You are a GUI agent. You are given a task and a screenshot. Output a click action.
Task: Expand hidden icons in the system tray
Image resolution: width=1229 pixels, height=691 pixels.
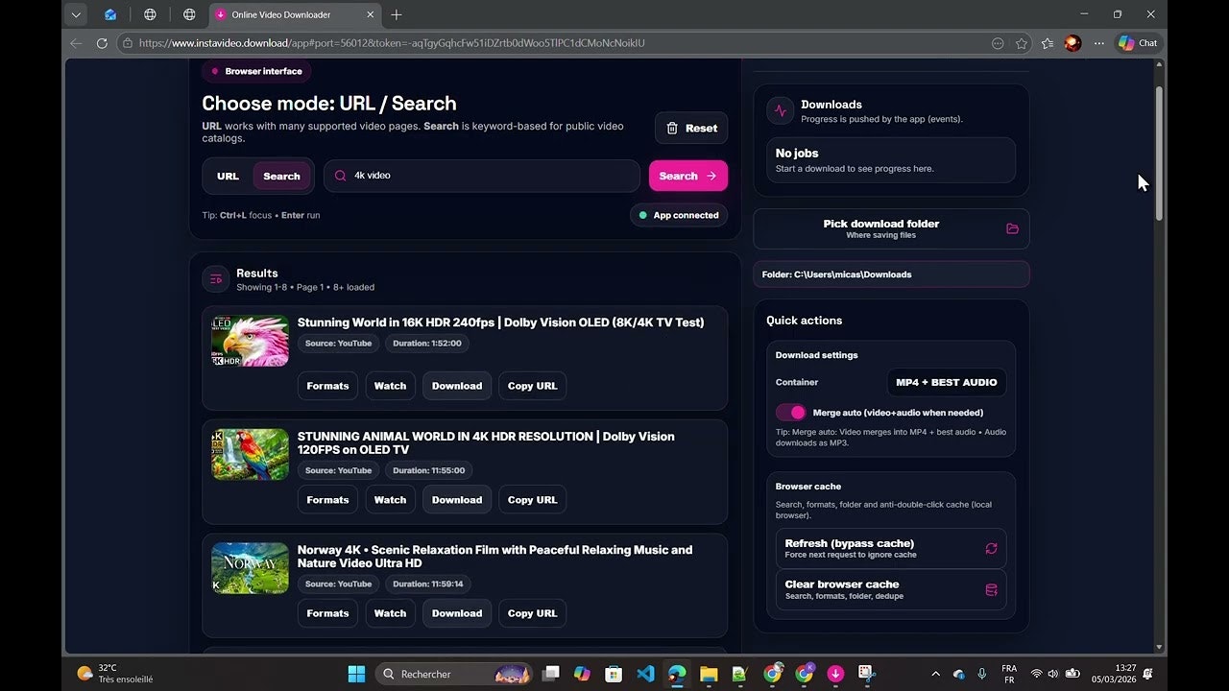(935, 674)
